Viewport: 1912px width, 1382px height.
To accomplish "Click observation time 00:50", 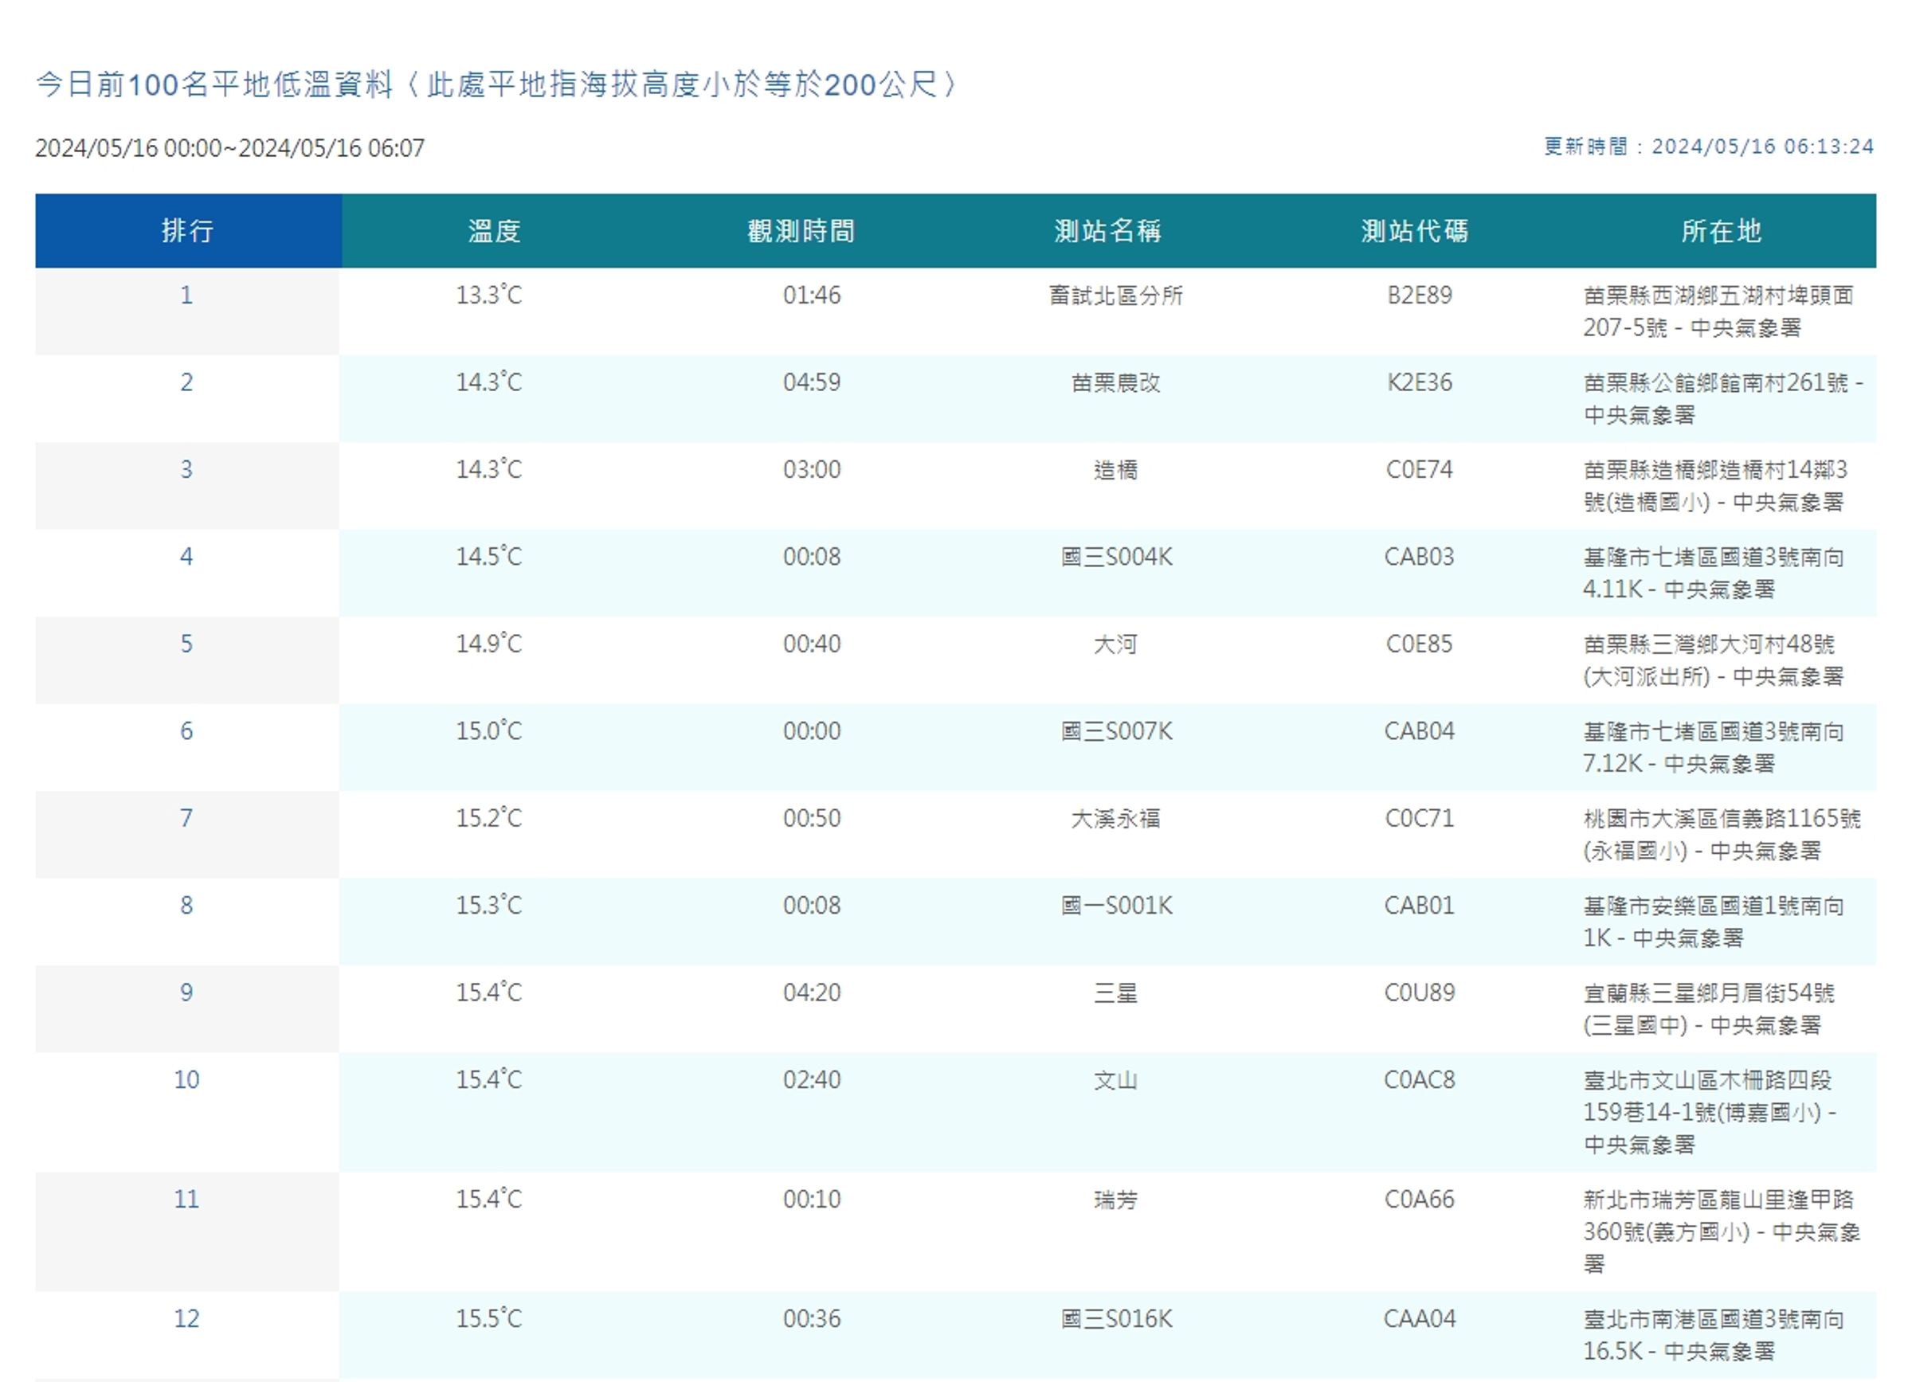I will [812, 819].
